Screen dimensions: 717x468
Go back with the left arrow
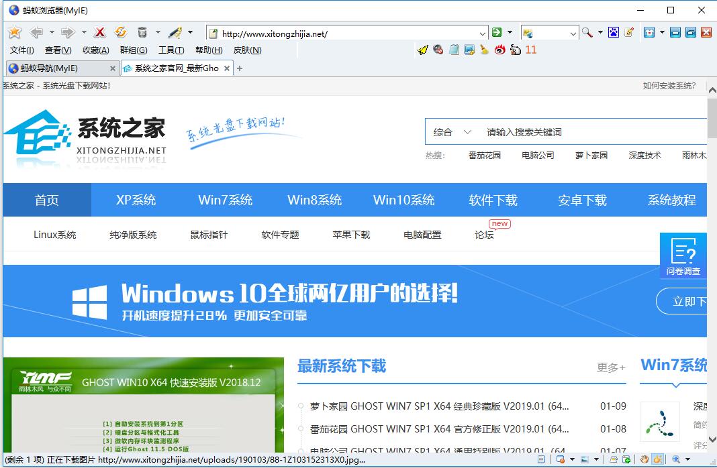(36, 32)
